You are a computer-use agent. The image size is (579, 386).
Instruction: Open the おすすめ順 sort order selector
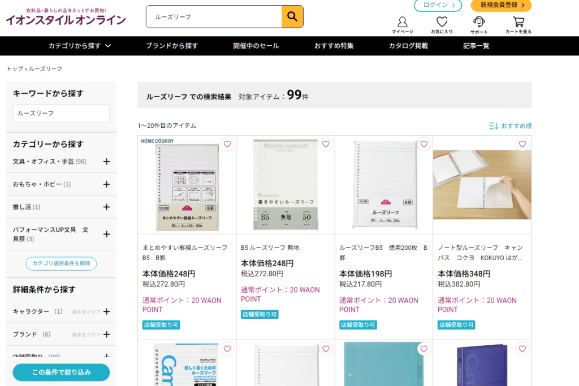pos(510,126)
